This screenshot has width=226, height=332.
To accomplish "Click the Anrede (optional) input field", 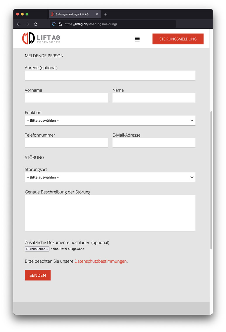I will [110, 75].
